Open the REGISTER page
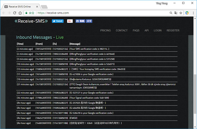The width and height of the screenshot is (197, 129). point(173,30)
